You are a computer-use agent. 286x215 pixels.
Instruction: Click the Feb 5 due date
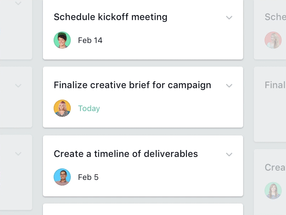tap(88, 177)
